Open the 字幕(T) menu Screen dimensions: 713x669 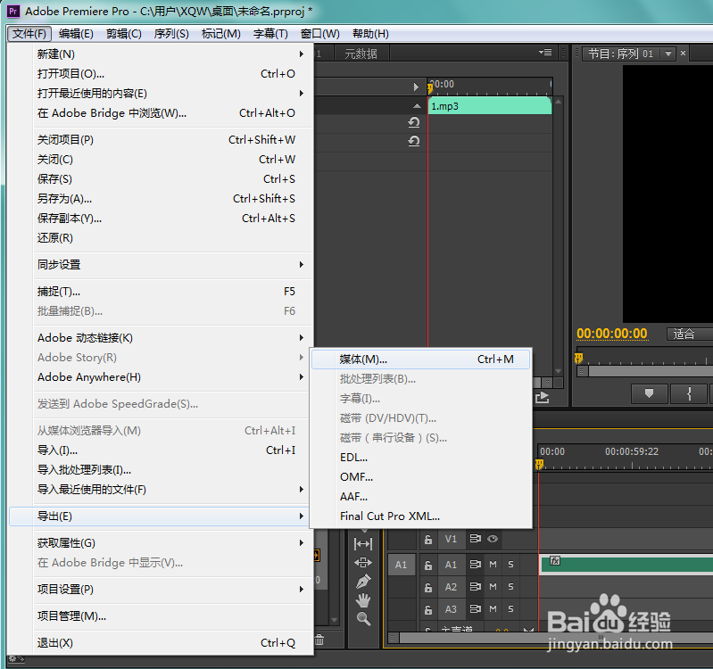270,34
